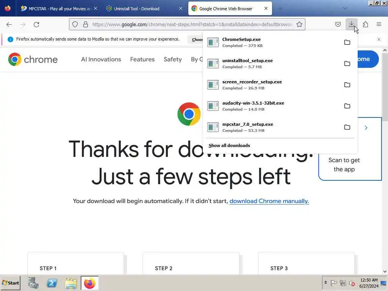Image resolution: width=388 pixels, height=291 pixels.
Task: Close the MPCSTAR tab
Action: (95, 8)
